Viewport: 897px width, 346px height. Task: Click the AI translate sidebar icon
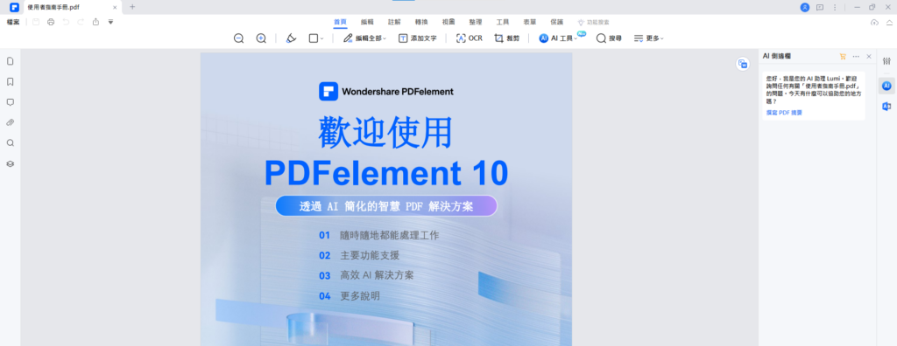point(886,107)
